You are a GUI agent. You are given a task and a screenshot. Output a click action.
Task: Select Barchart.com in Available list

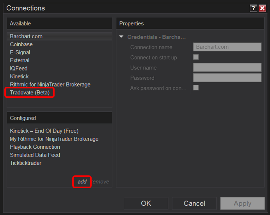click(59, 37)
